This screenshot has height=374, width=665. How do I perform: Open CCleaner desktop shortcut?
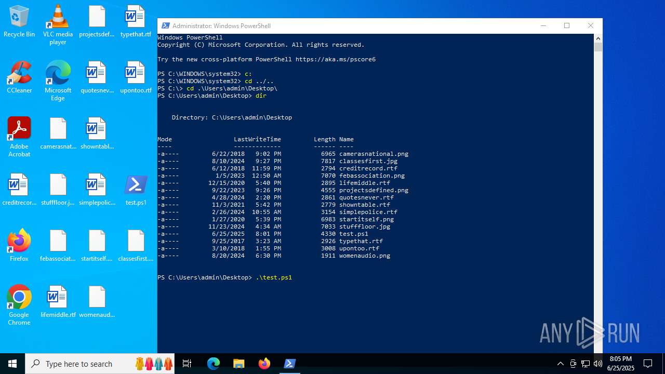[19, 77]
